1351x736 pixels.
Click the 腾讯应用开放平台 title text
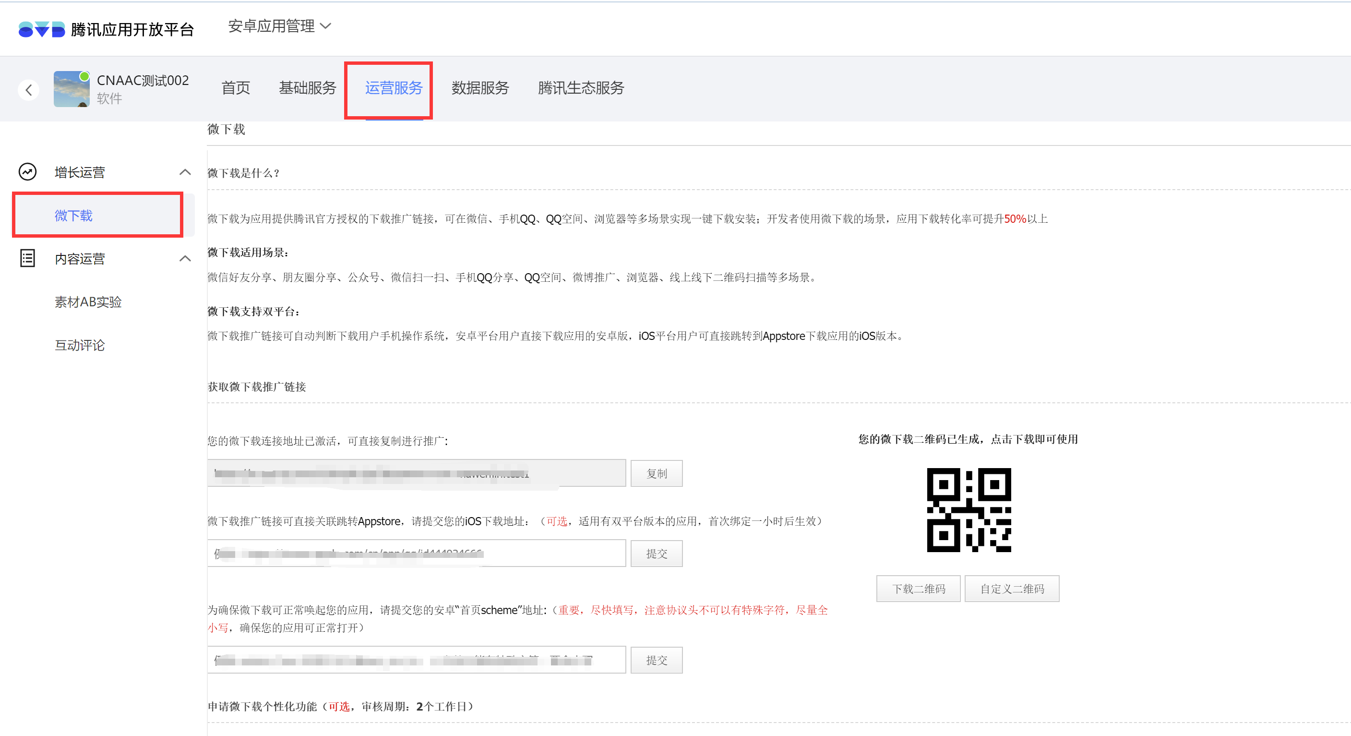tap(132, 29)
